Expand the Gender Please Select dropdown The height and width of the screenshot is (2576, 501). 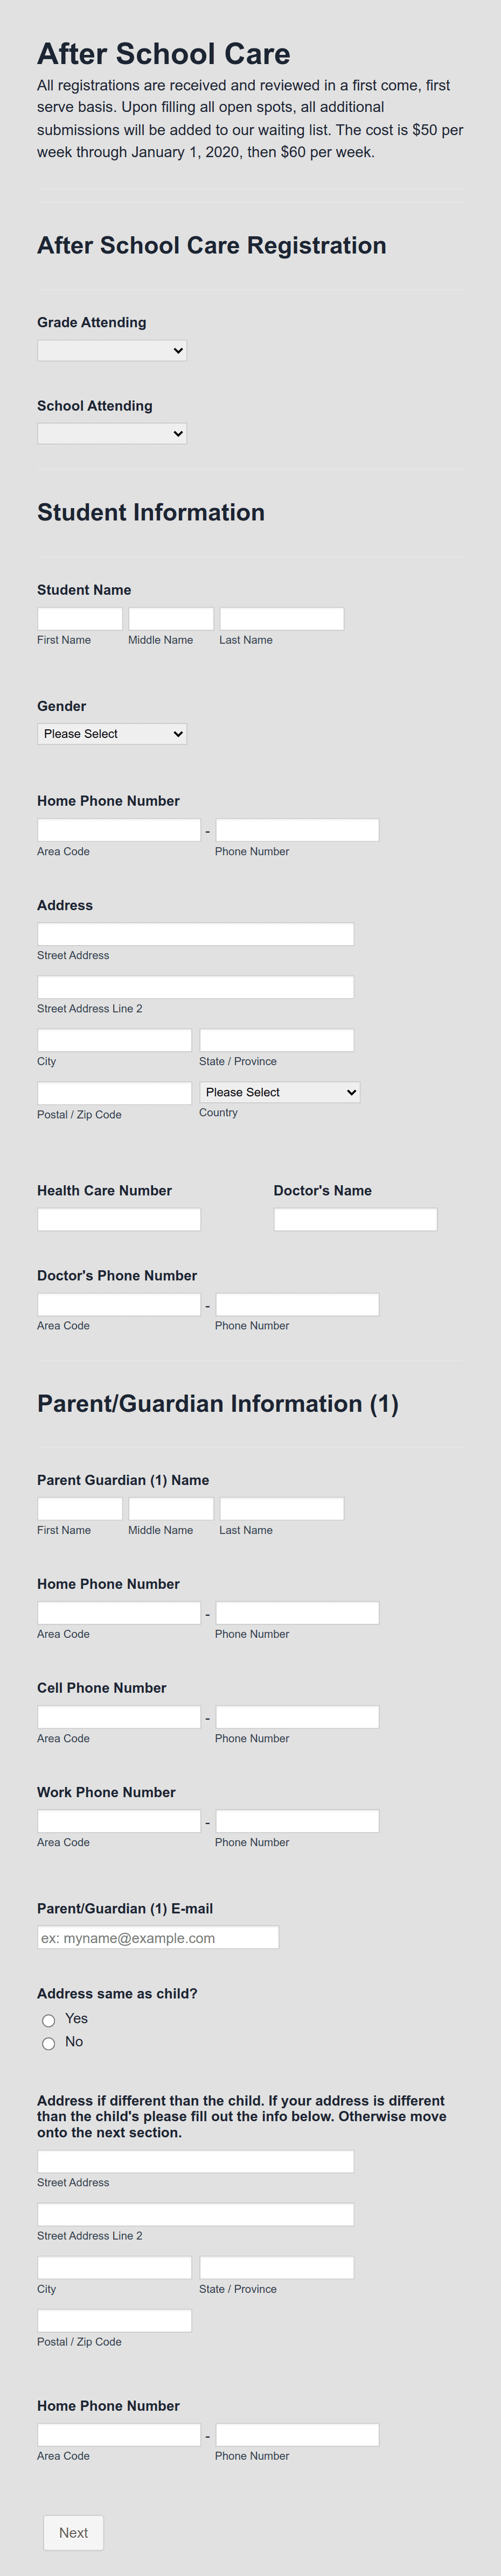pos(111,733)
